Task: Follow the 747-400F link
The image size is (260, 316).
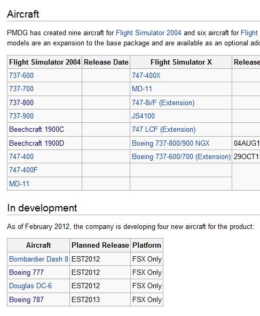Action: coord(23,170)
